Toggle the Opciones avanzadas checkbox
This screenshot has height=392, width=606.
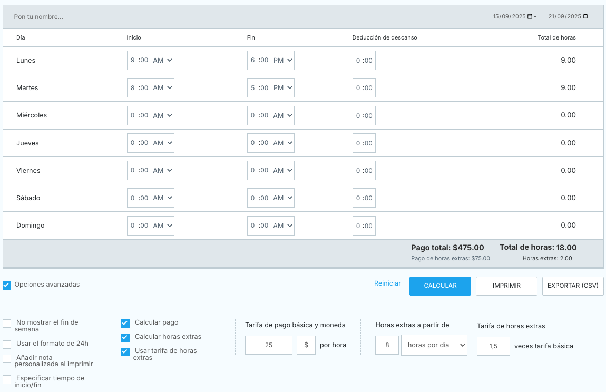[x=7, y=285]
